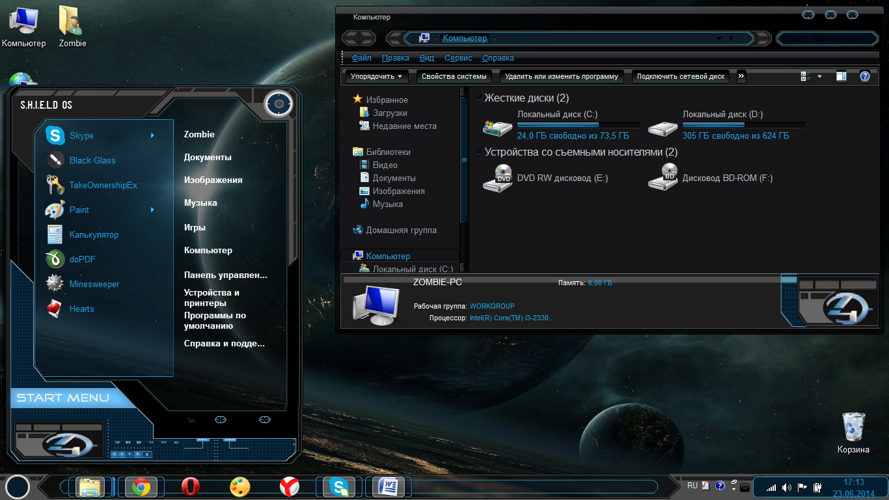This screenshot has height=500, width=889.
Task: Open the view options dropdown arrow
Action: pyautogui.click(x=819, y=76)
